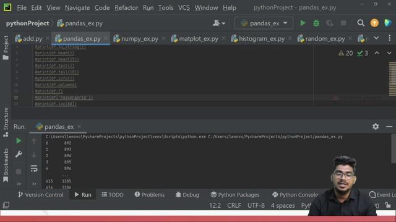The width and height of the screenshot is (396, 222).
Task: Open the View menu
Action: (x=53, y=8)
